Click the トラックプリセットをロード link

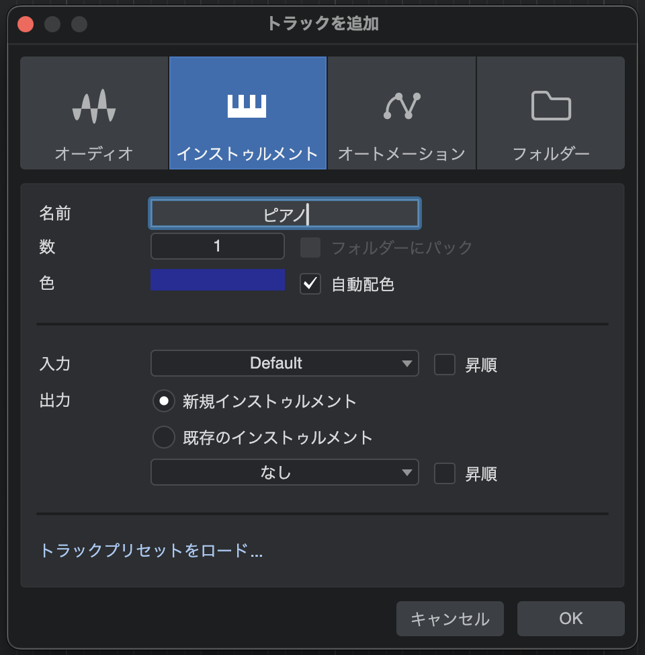[x=151, y=551]
